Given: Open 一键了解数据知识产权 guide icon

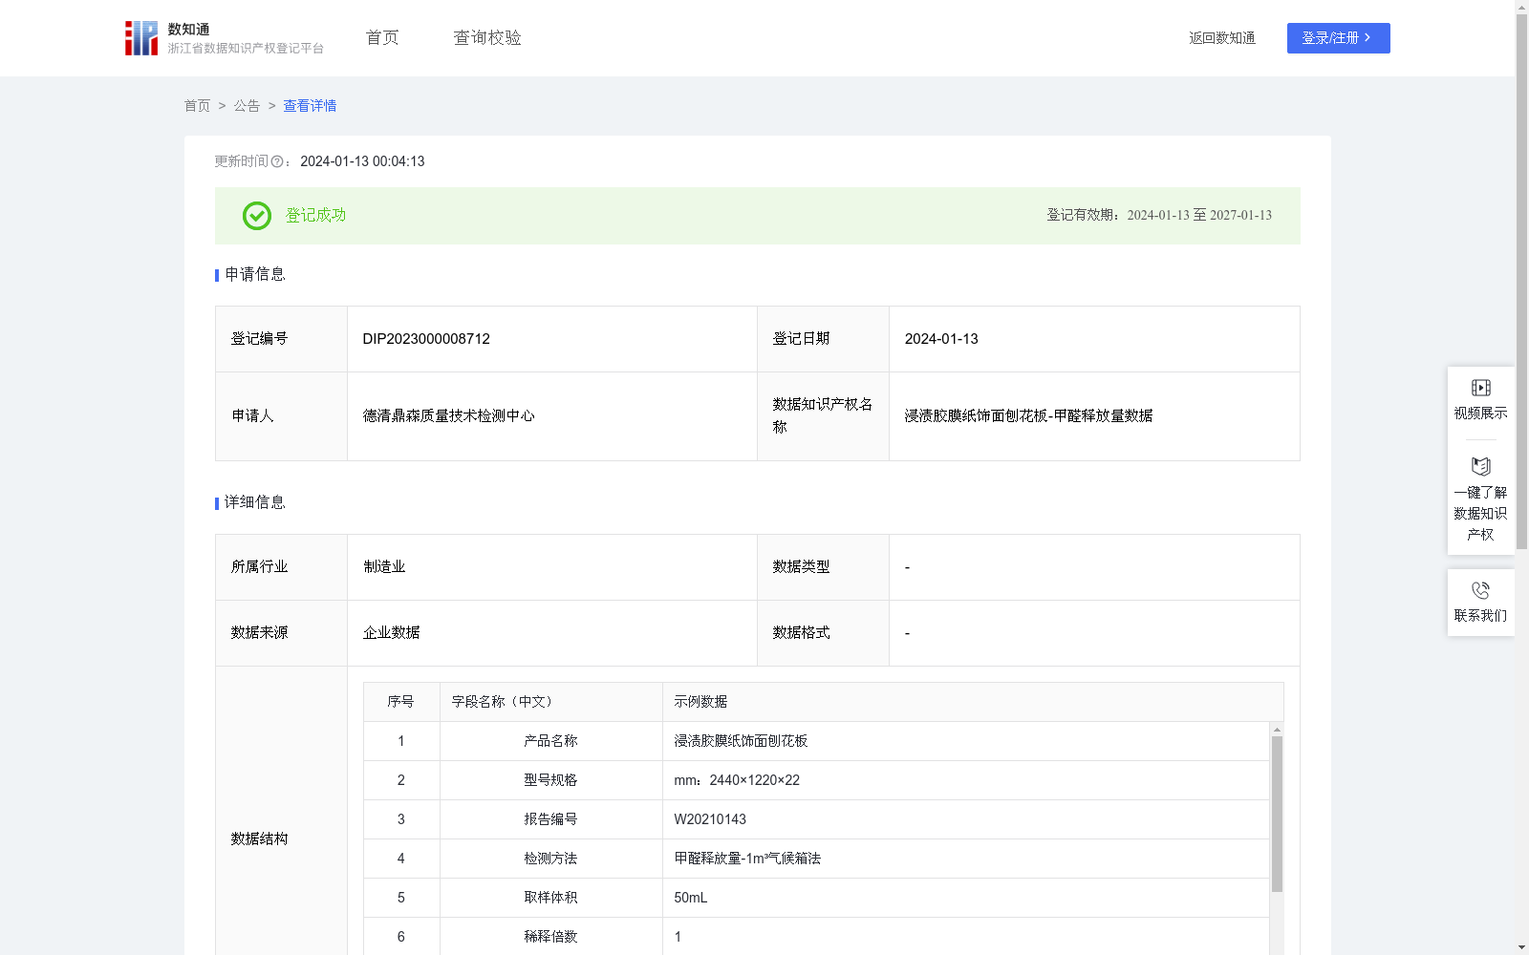Looking at the screenshot, I should [x=1480, y=466].
